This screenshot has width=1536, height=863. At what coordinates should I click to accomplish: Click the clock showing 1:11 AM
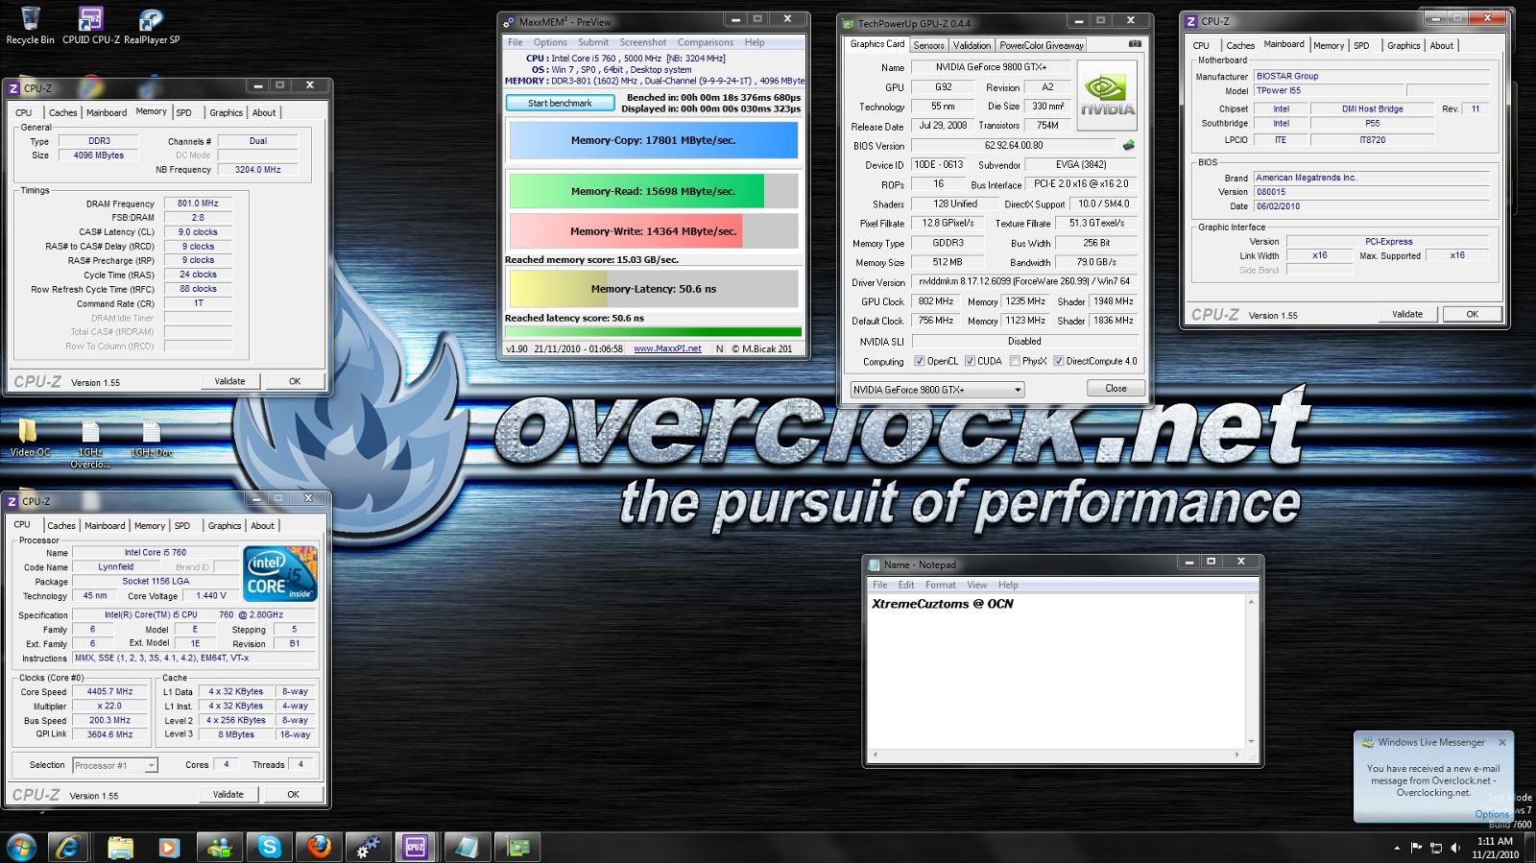(x=1494, y=841)
